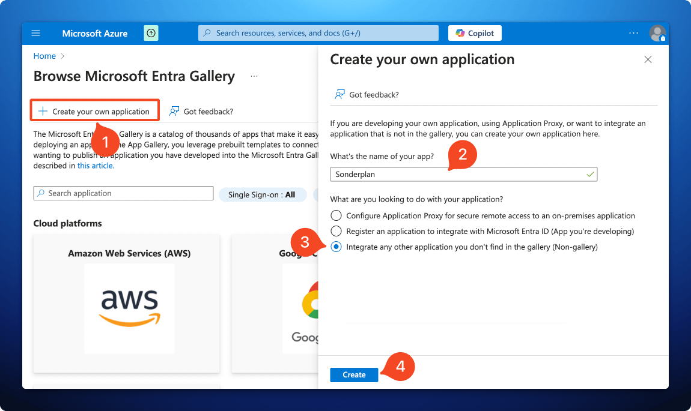Click the feedback smiley icon inside the panel
This screenshot has width=691, height=411.
pos(339,94)
